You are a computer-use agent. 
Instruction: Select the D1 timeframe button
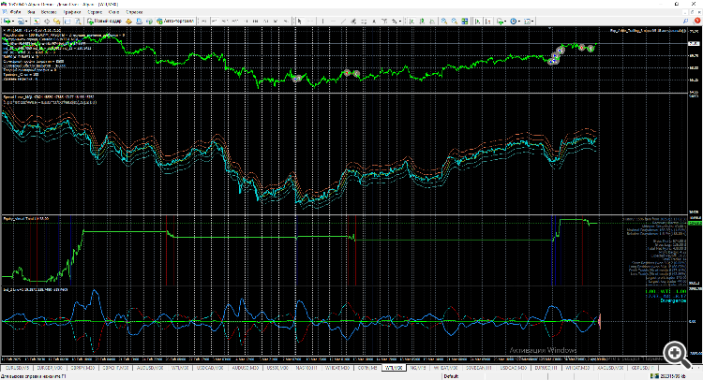pos(266,21)
